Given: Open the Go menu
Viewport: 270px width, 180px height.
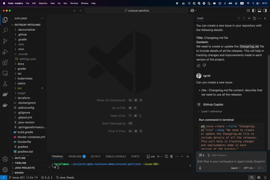Looking at the screenshot, I should click(59, 3).
